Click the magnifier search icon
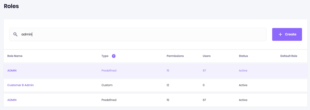Viewport: 310px width, 110px height. (x=15, y=34)
